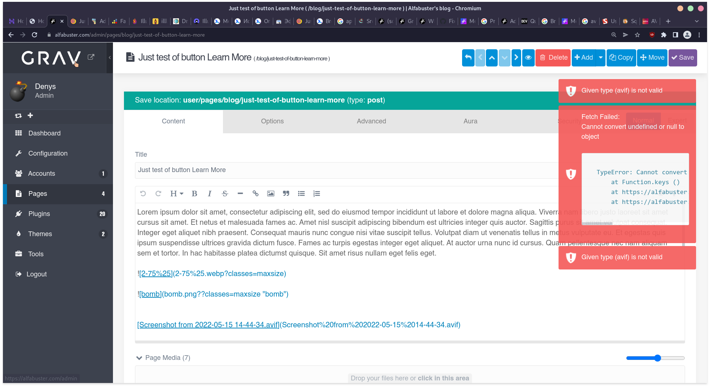Open Configuration in sidebar
This screenshot has width=710, height=387.
click(x=58, y=153)
